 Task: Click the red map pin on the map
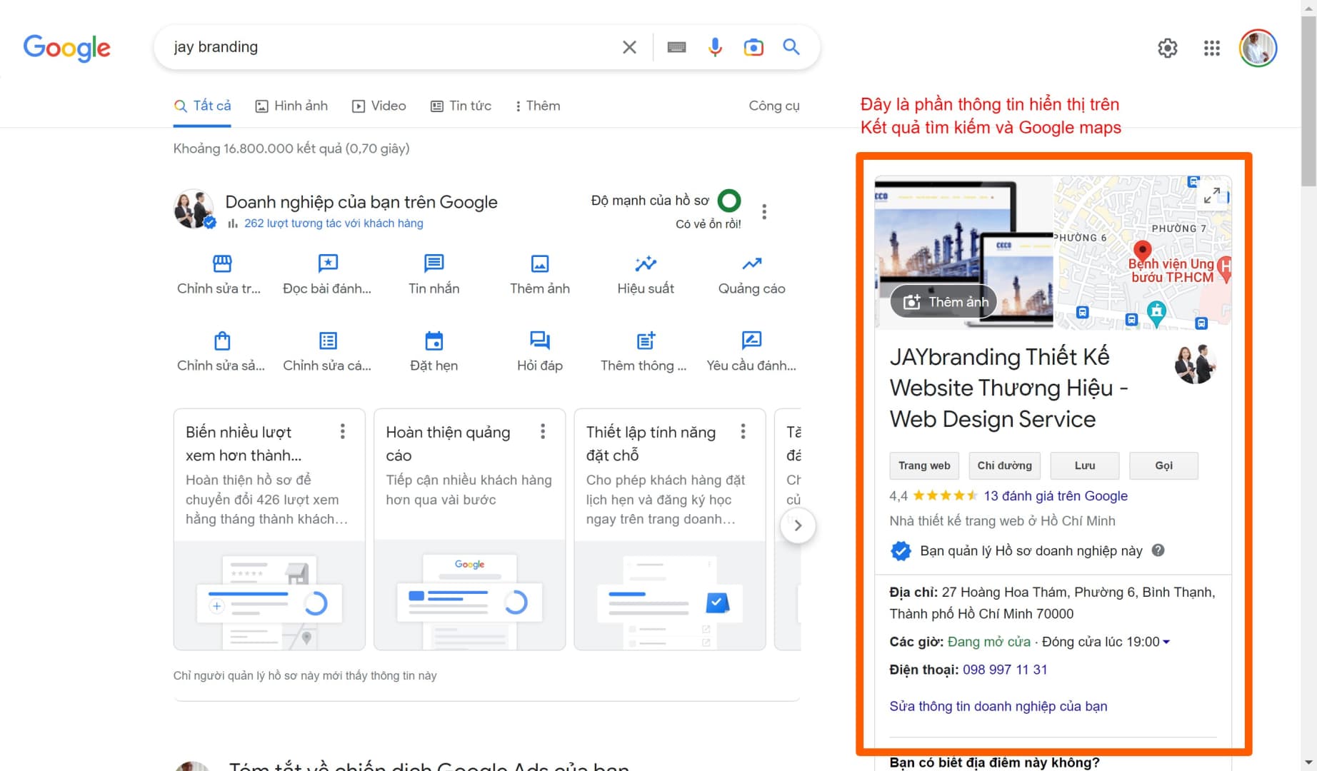pyautogui.click(x=1143, y=251)
